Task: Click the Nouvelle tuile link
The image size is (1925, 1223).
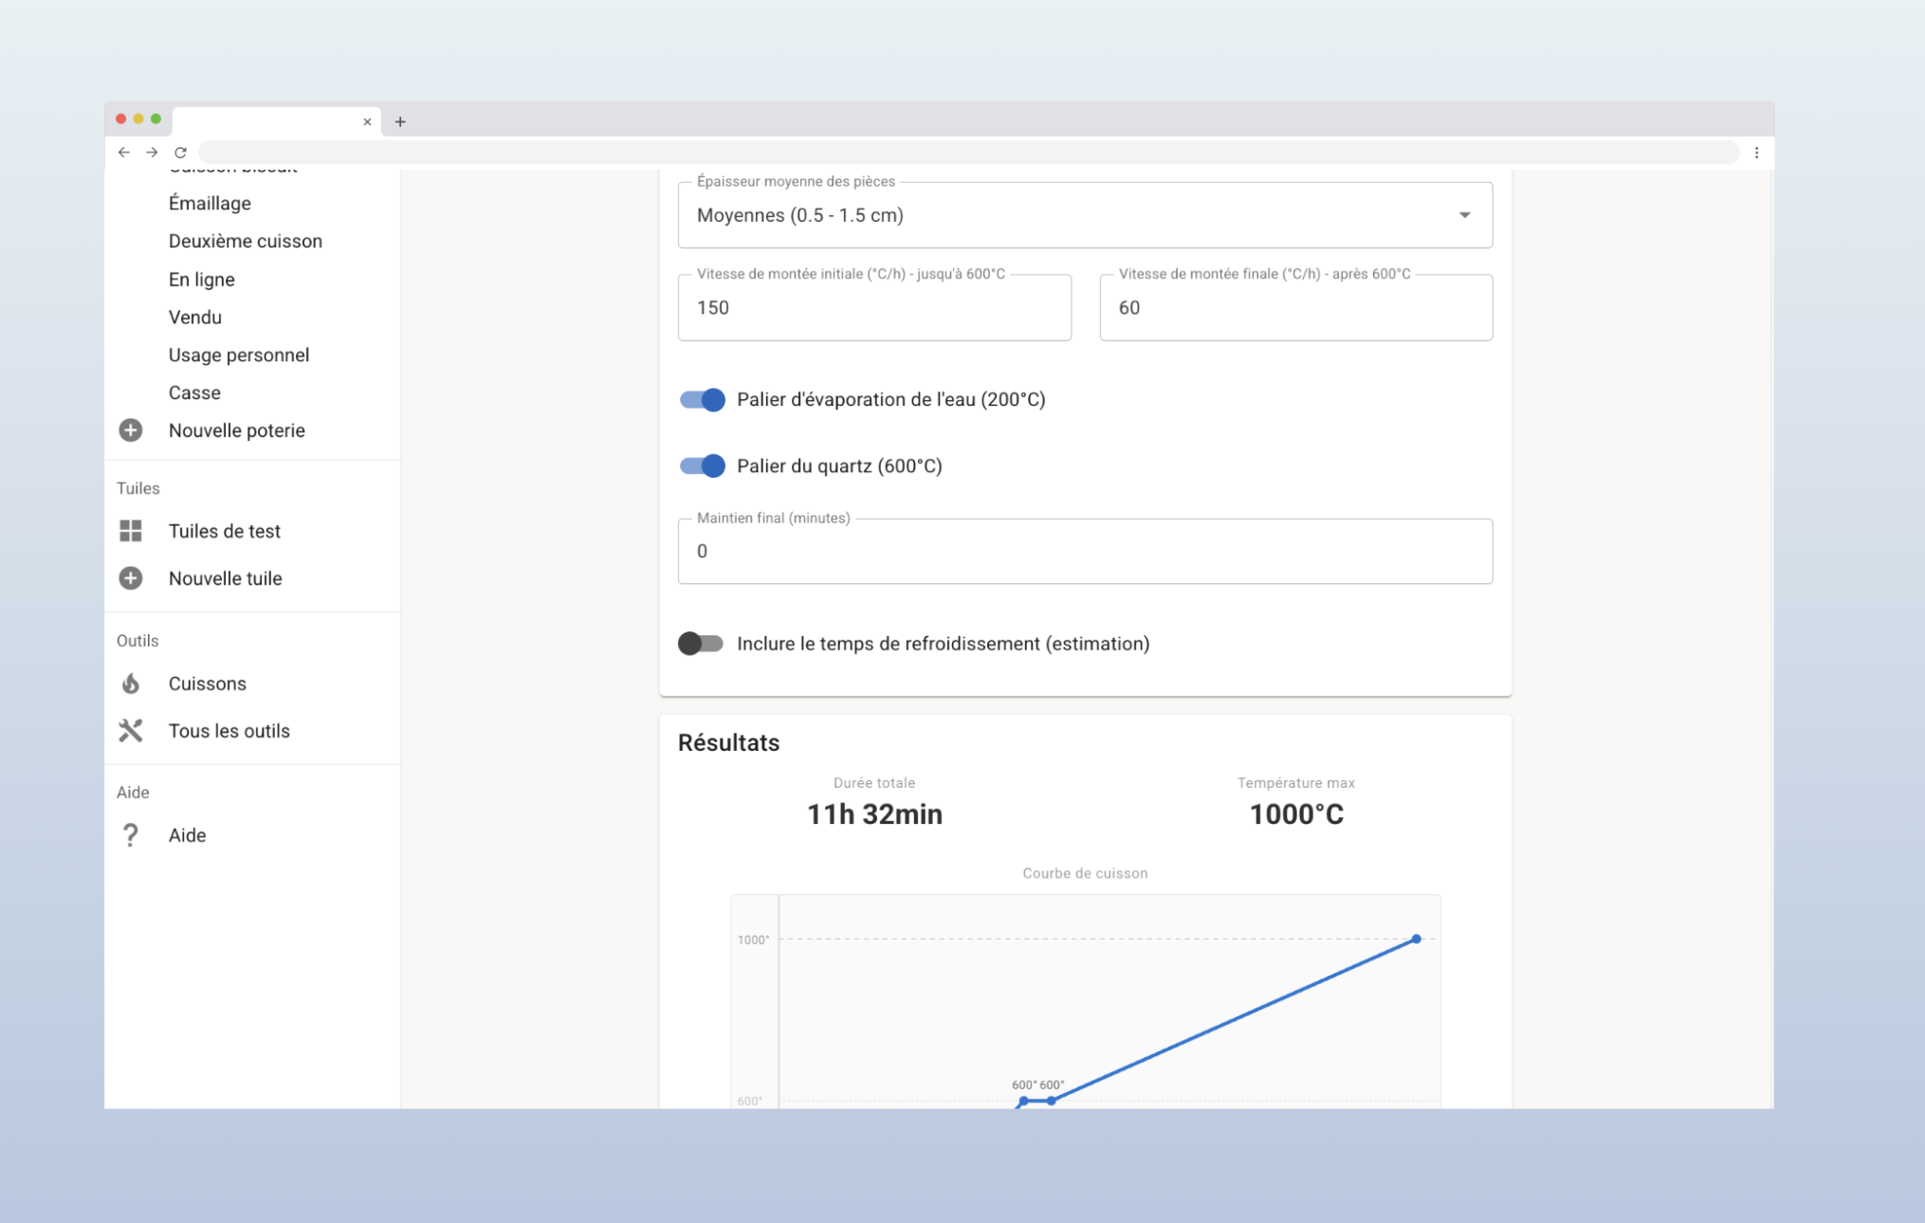Action: [226, 578]
